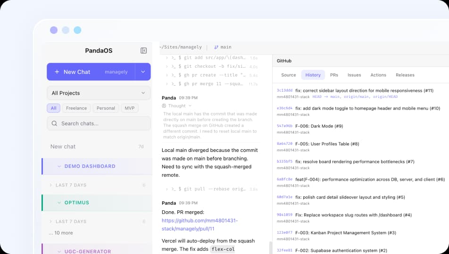The image size is (449, 254).
Task: Expand the git pull --rebase command row
Action: [211, 189]
